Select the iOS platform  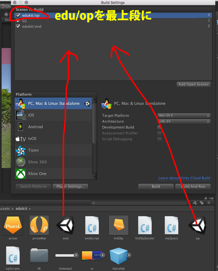pyautogui.click(x=53, y=115)
